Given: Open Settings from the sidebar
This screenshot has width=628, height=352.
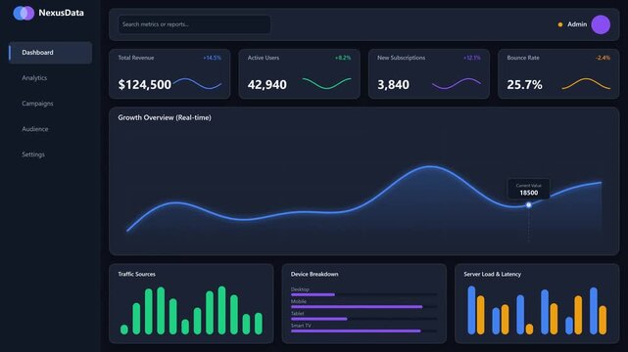Looking at the screenshot, I should (x=33, y=154).
